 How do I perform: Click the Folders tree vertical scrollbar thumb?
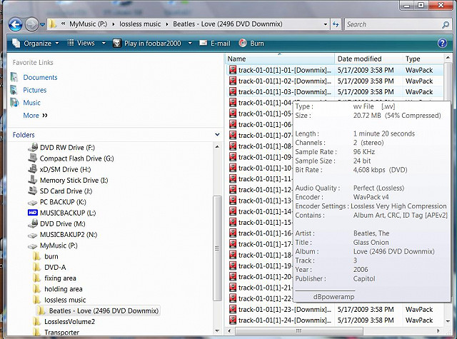click(217, 248)
